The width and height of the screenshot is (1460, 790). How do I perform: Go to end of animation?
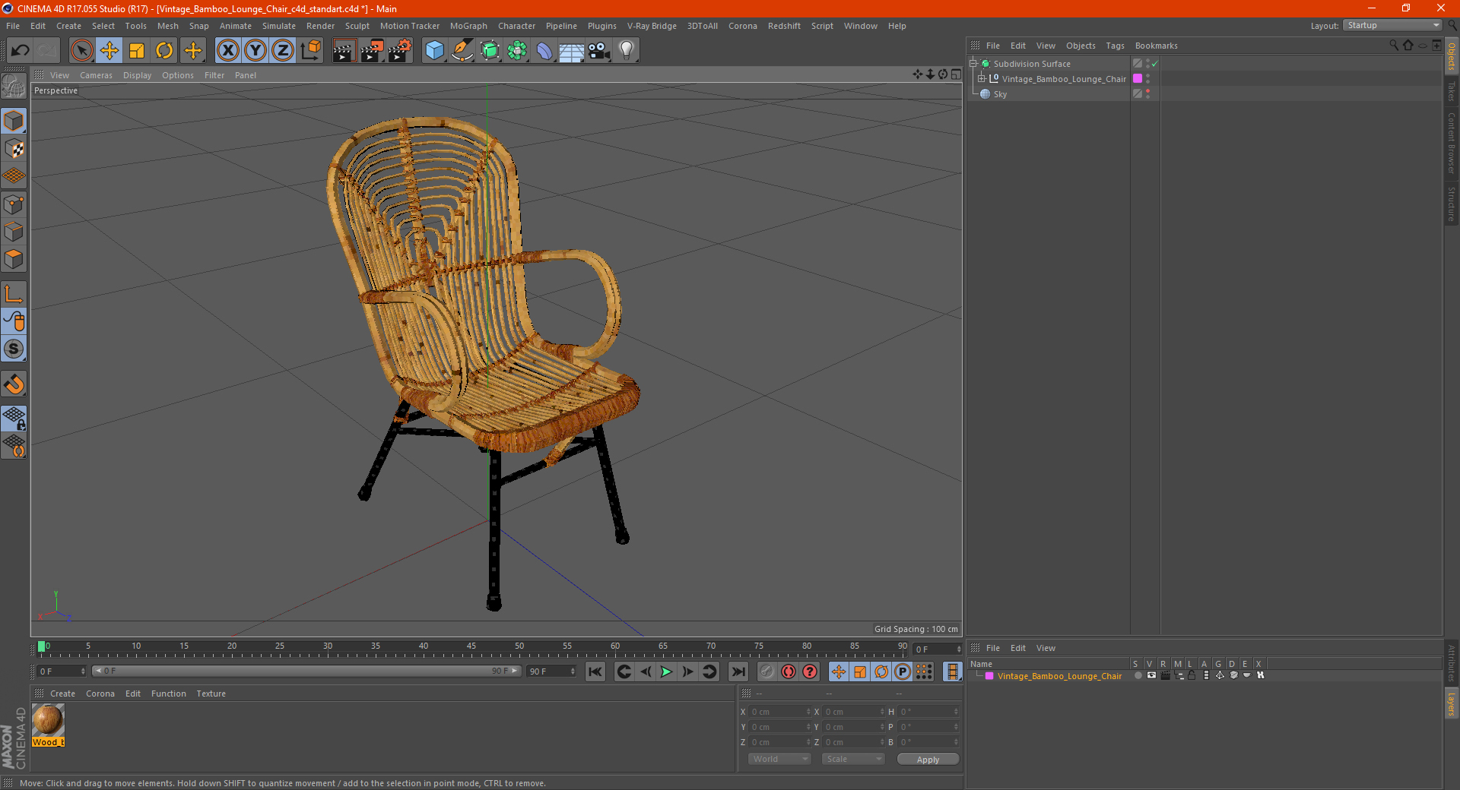tap(738, 671)
